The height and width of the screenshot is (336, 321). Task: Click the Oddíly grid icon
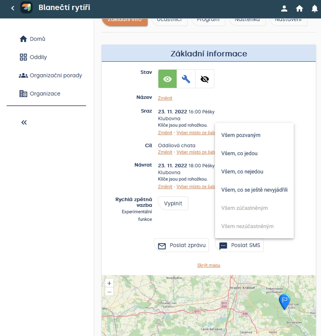tap(23, 57)
